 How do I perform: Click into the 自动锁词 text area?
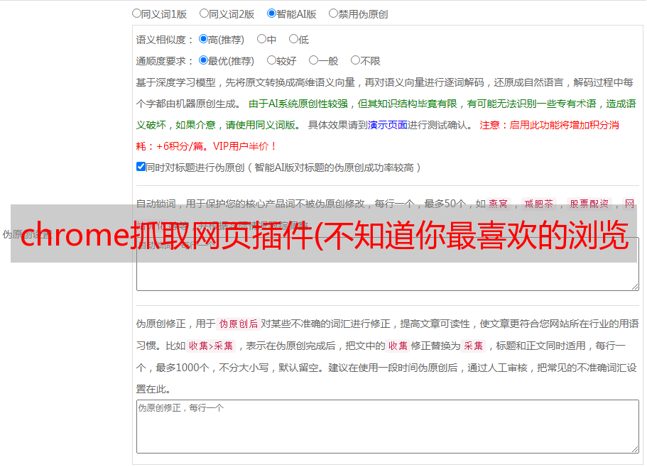point(388,264)
